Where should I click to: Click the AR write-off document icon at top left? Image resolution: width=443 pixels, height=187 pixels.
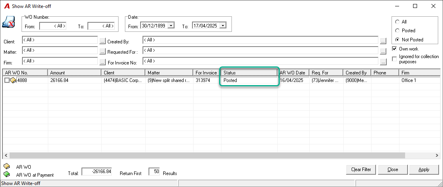(8, 22)
